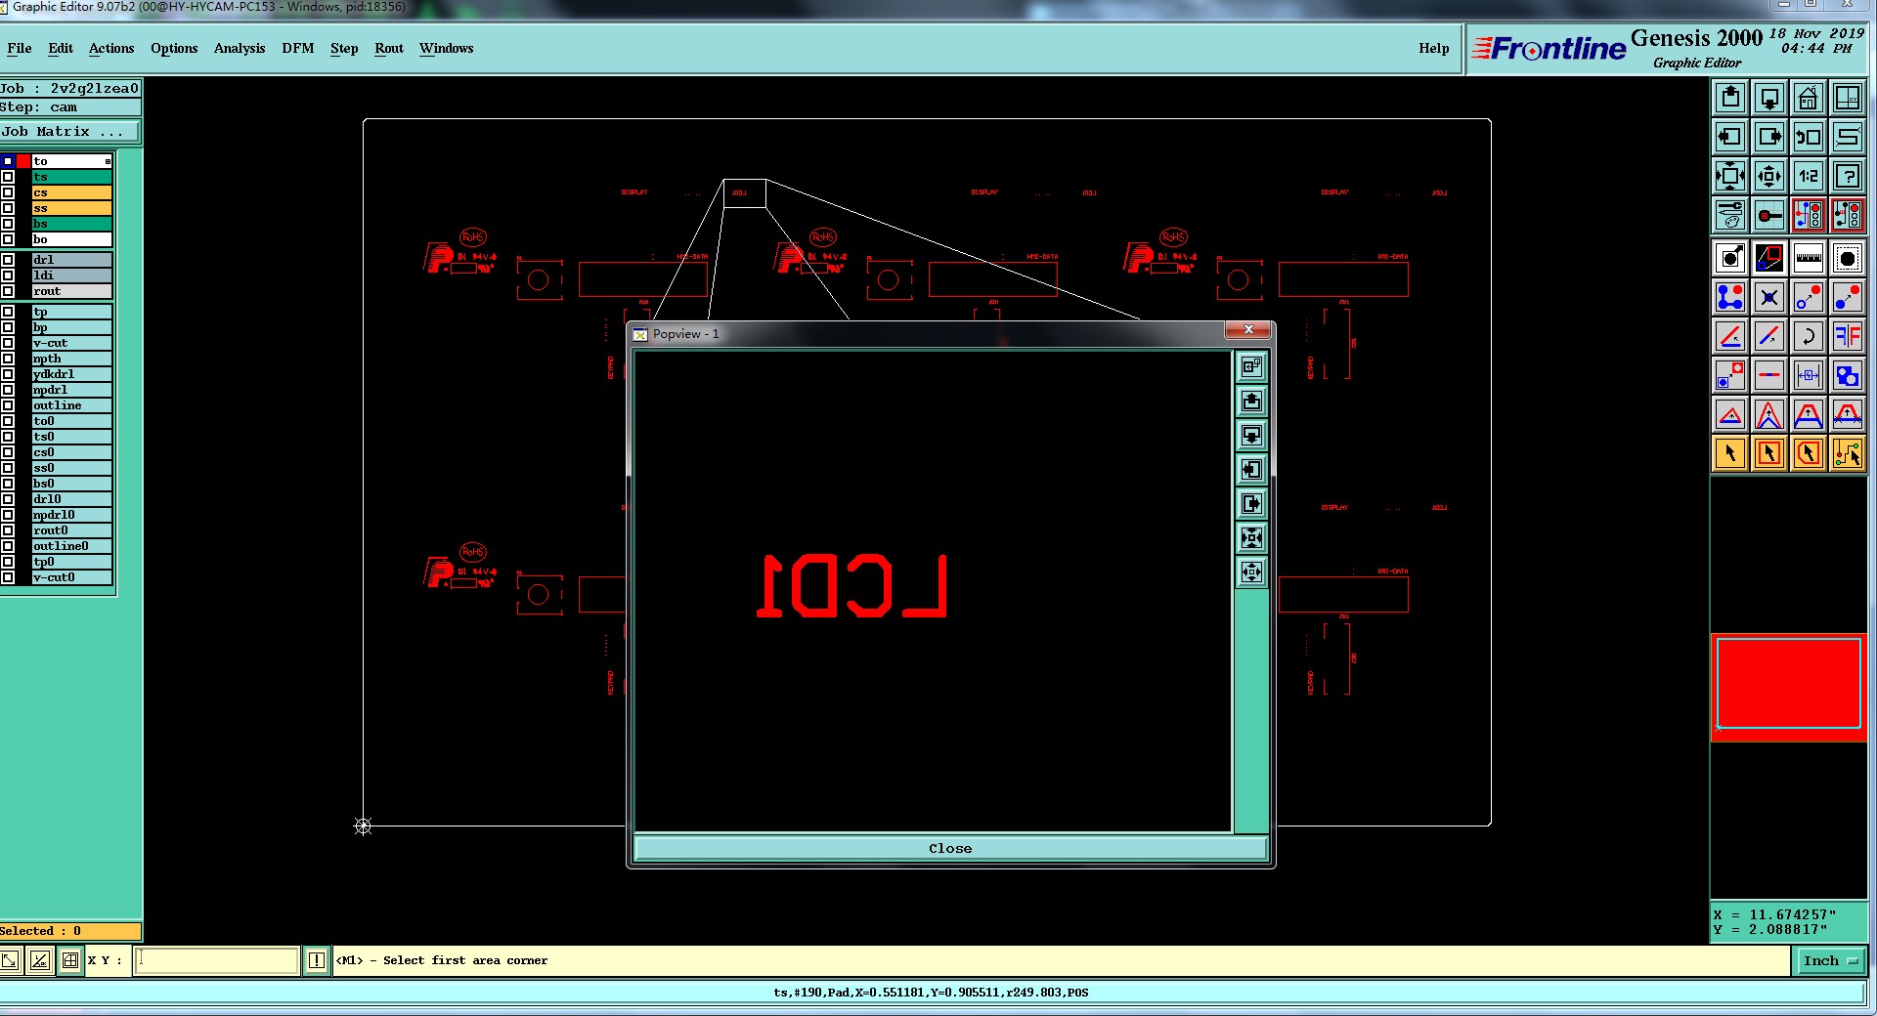
Task: Select the v-cut layer row
Action: click(71, 343)
